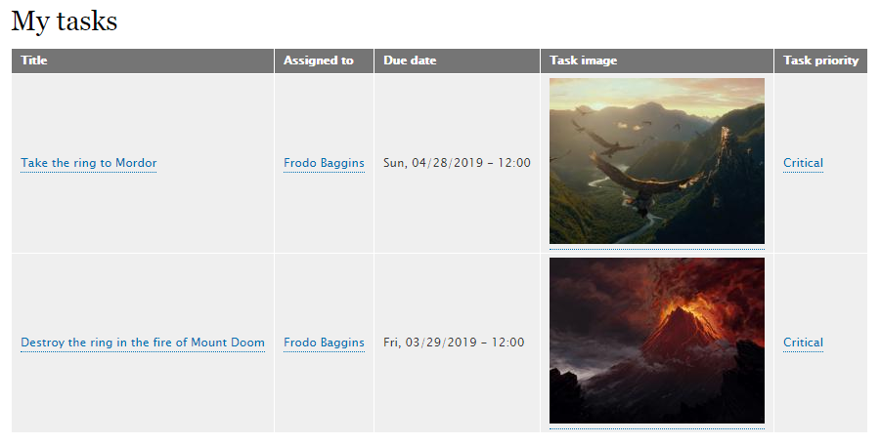Screen dimensions: 881x444
Task: Open Frodo Baggins in the Mordor task row
Action: click(324, 163)
